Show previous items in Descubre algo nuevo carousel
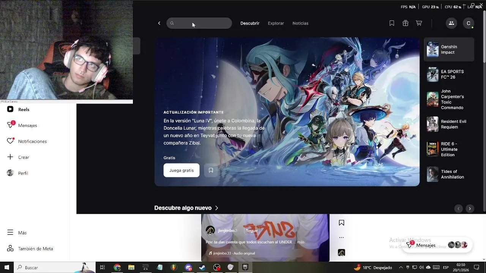 pos(458,209)
